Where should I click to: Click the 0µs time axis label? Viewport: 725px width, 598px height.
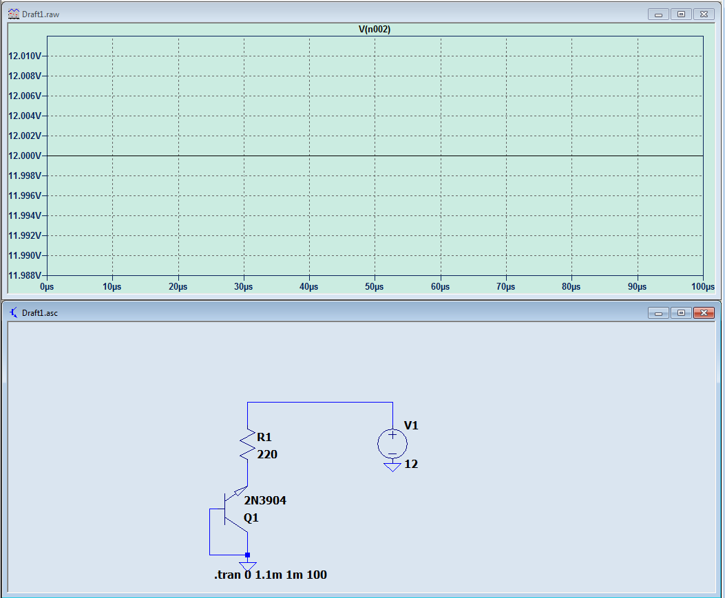47,286
